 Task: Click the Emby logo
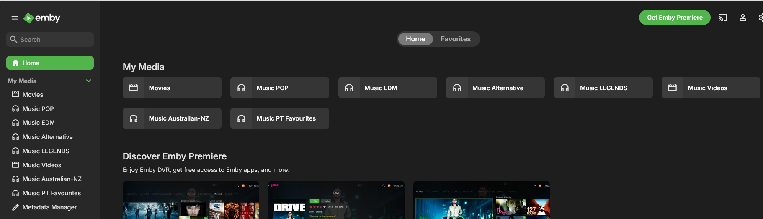coord(42,18)
